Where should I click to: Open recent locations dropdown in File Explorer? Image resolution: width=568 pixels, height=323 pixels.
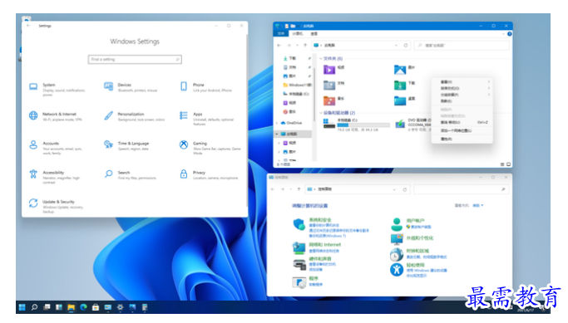point(297,45)
